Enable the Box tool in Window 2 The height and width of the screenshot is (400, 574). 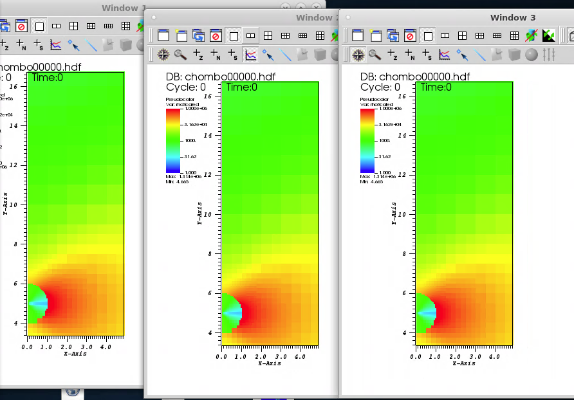320,55
